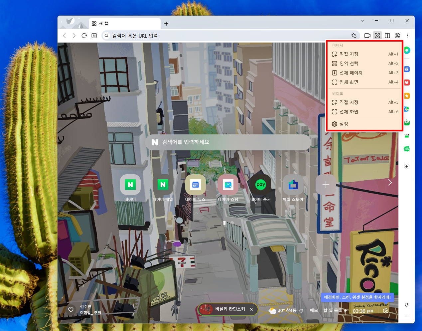This screenshot has width=422, height=331.
Task: Open the sidebar notification bell
Action: pyautogui.click(x=407, y=305)
